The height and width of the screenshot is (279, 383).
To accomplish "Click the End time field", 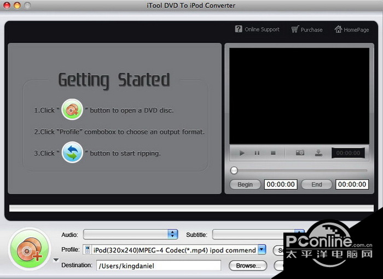I will click(352, 184).
